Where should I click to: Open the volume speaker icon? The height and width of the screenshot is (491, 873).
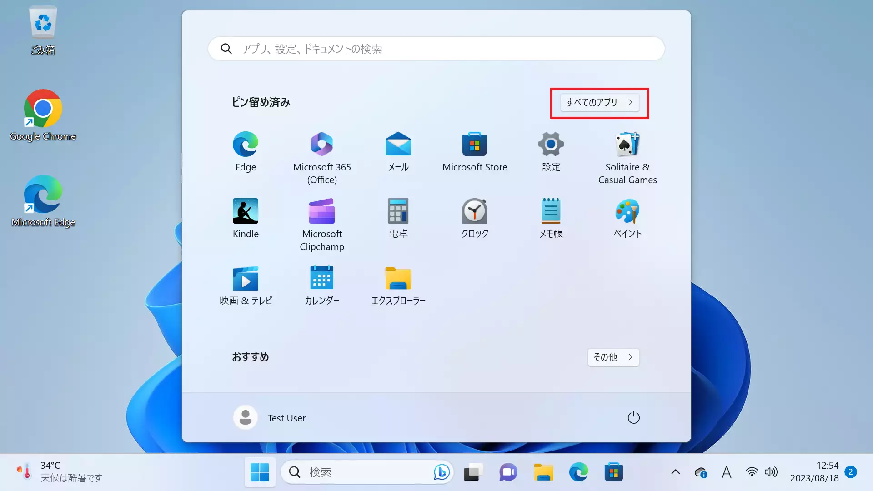tap(771, 472)
